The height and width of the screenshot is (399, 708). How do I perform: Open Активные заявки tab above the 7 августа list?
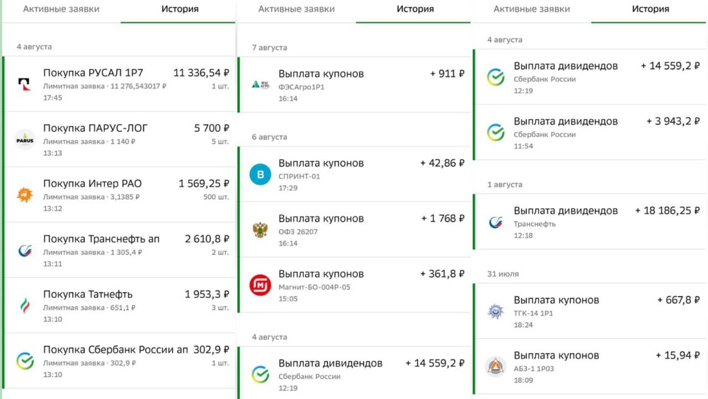[296, 9]
